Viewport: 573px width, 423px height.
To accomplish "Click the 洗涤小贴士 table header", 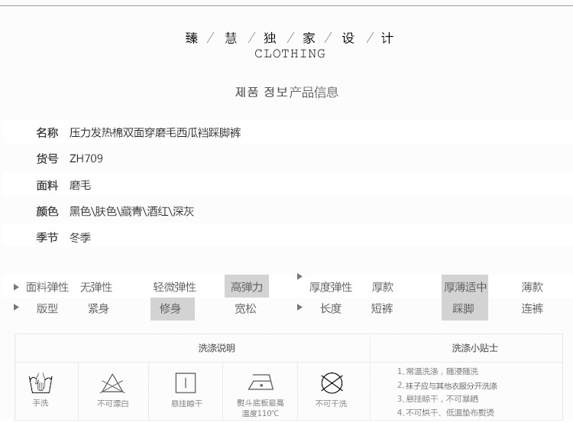I will coord(474,348).
